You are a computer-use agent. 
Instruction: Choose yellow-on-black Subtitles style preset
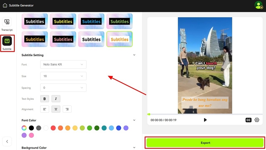pyautogui.click(x=63, y=21)
